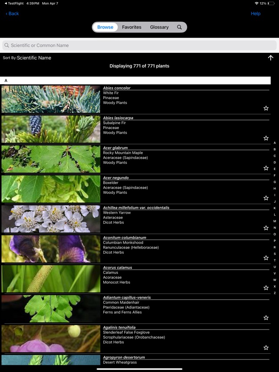This screenshot has height=372, width=279.
Task: Open the Aconitum columbianum entry
Action: [125, 237]
